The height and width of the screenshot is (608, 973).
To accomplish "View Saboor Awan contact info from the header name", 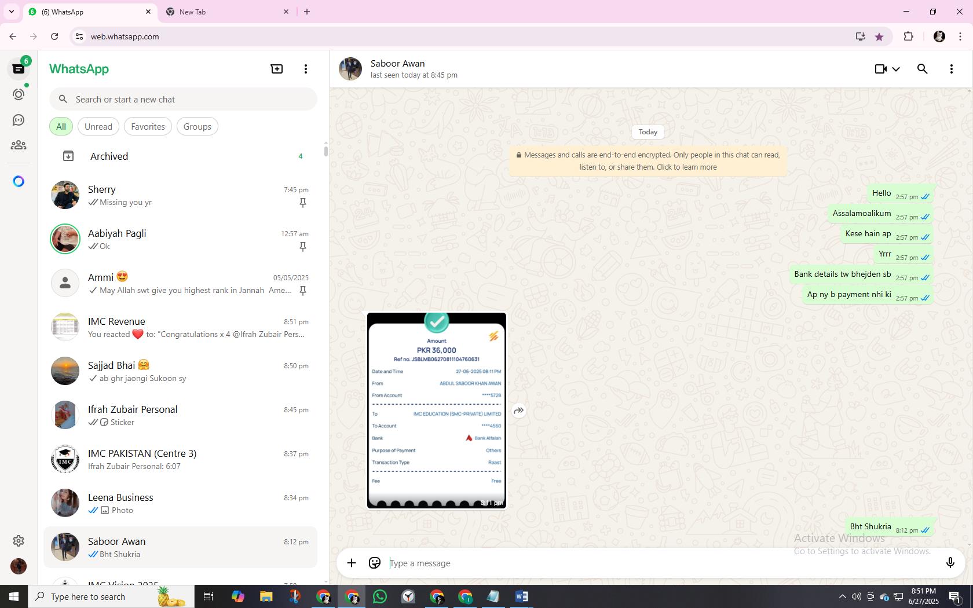I will click(x=397, y=64).
